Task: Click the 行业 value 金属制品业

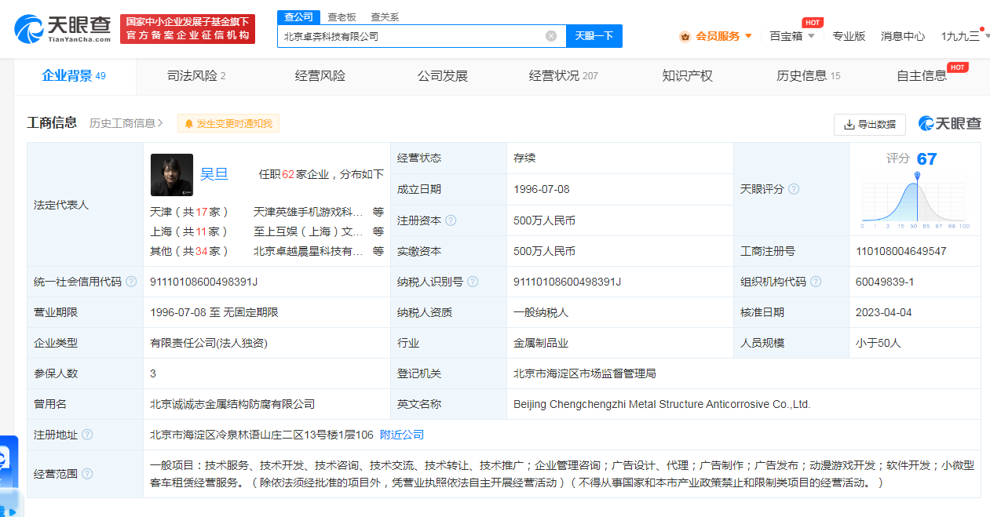Action: click(x=541, y=343)
